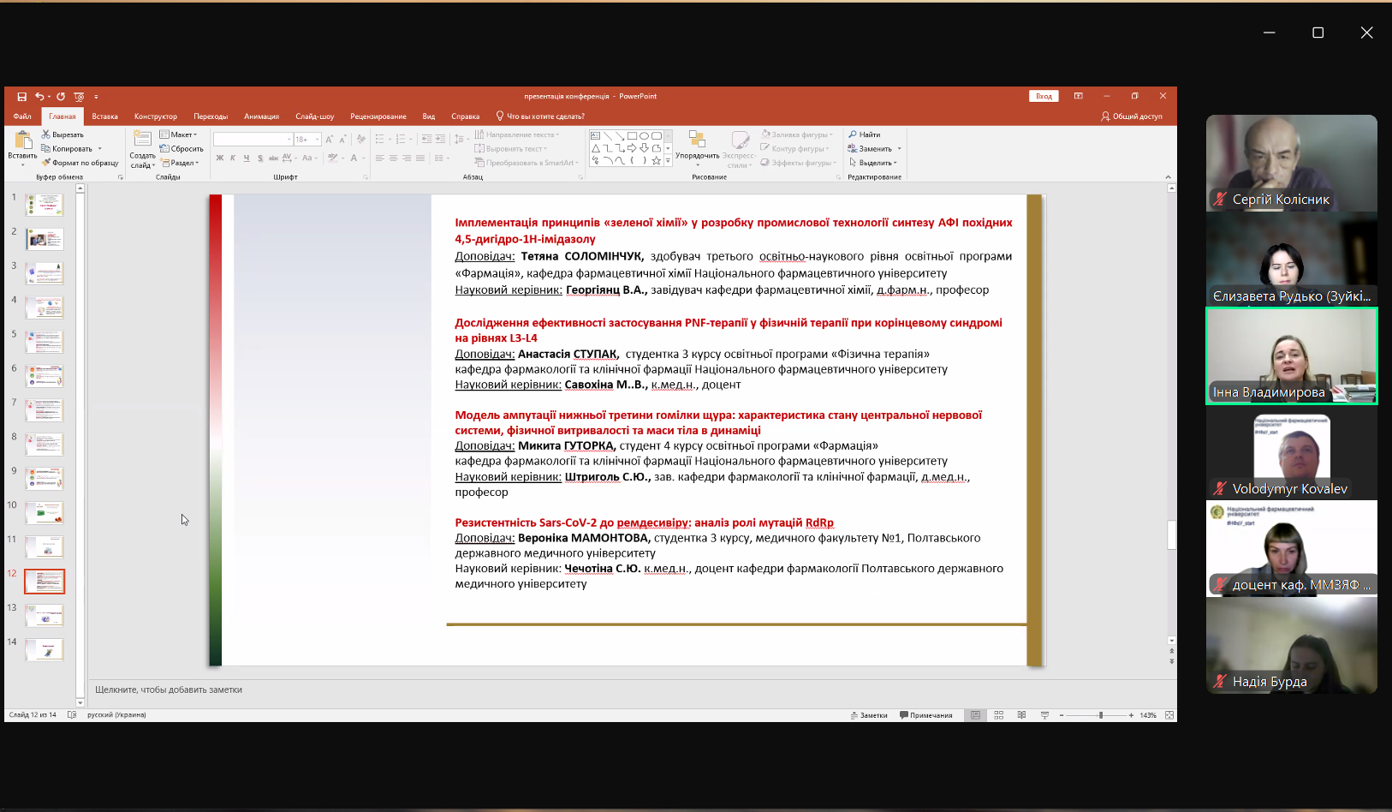Toggle the Заметки notes pane
The height and width of the screenshot is (812, 1392).
point(869,715)
